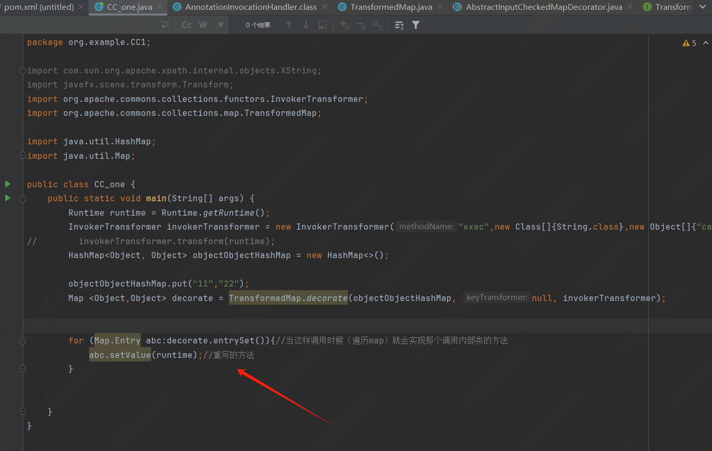Click objectObjectHashMap.put("11","22") statement
This screenshot has height=451, width=712.
point(158,284)
